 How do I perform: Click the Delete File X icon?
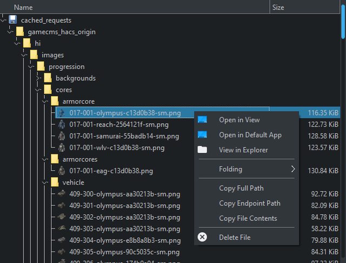(202, 237)
